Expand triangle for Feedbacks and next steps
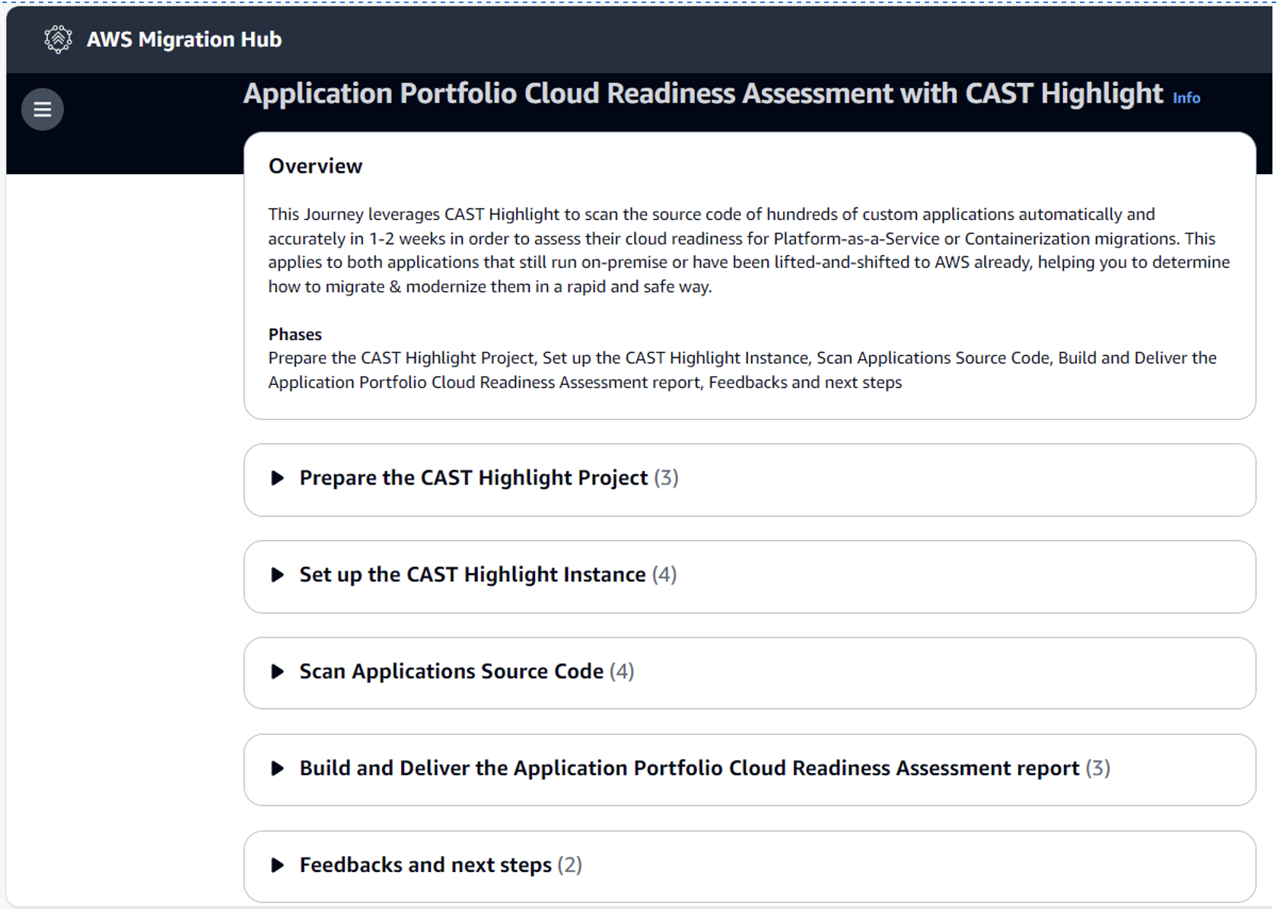The image size is (1277, 913). point(278,865)
